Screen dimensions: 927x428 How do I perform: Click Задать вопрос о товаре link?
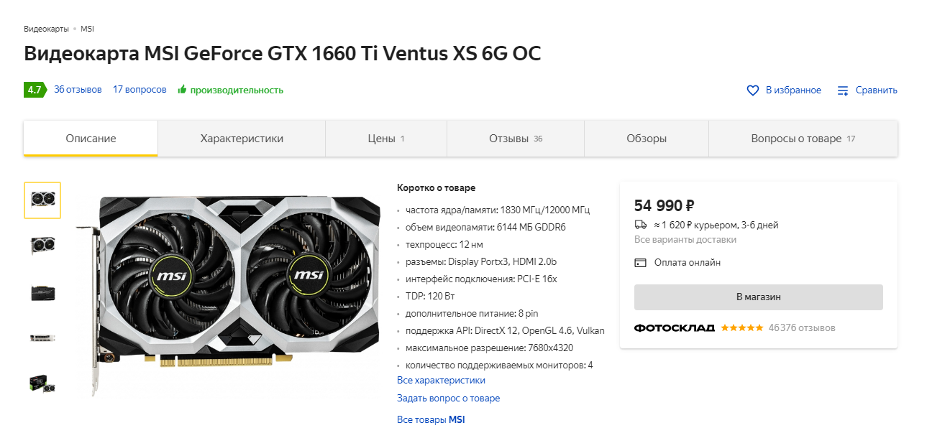click(x=448, y=399)
